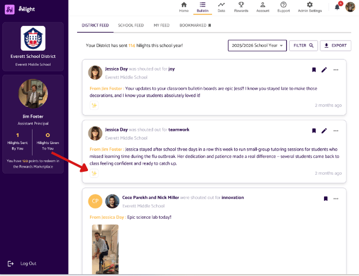The height and width of the screenshot is (276, 359).
Task: Click the CP initials avatar
Action: coord(95,201)
